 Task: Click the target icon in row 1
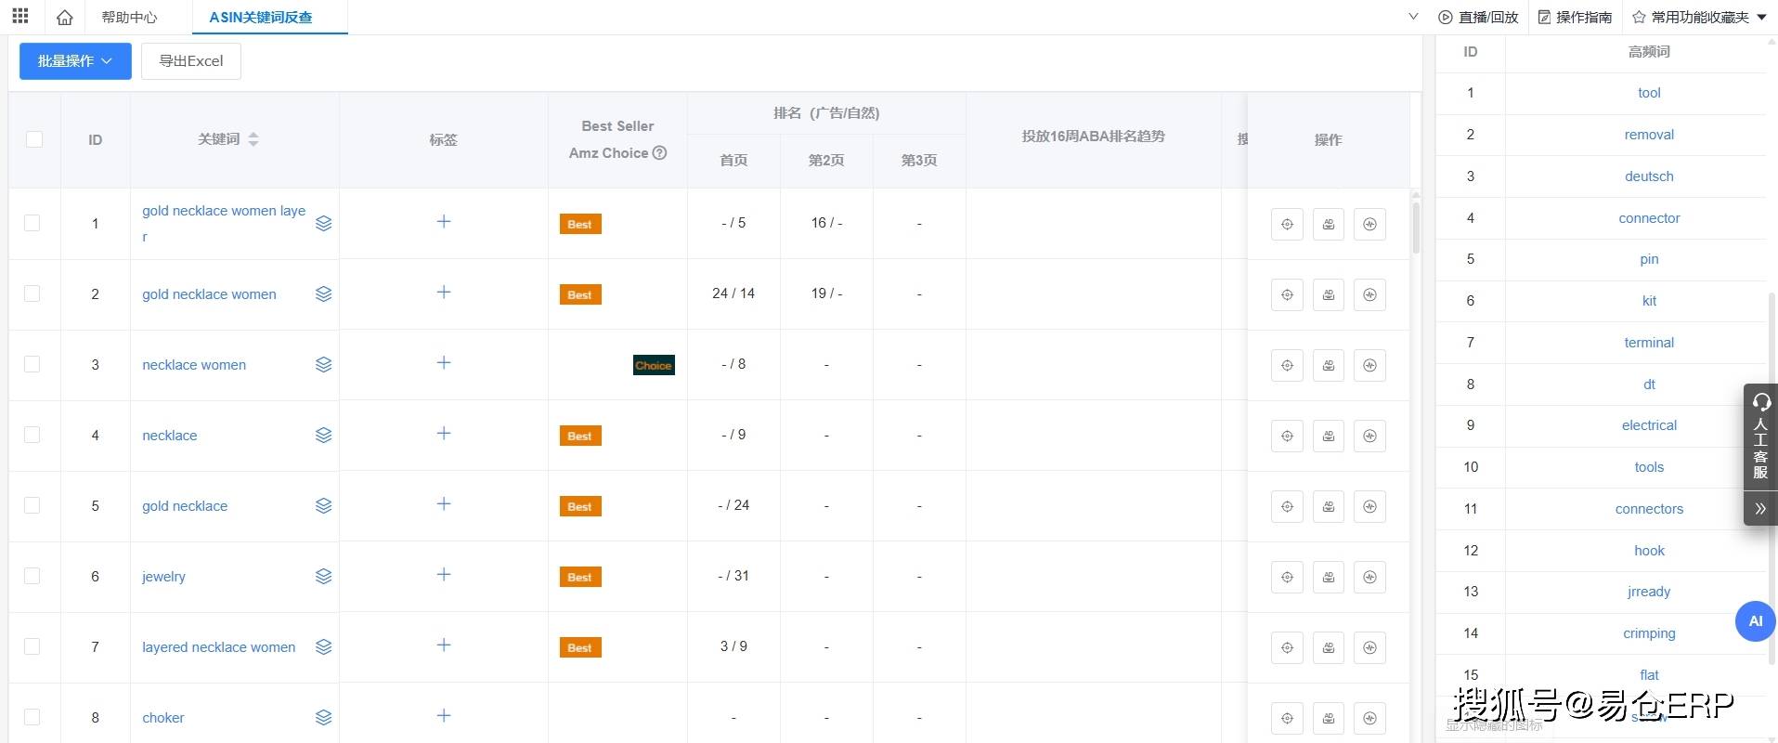1287,224
